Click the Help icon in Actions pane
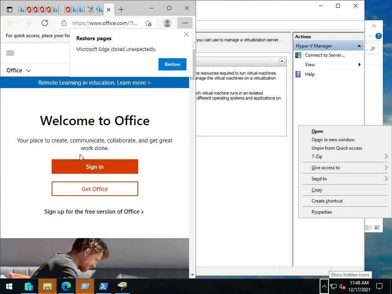Viewport: 392px width, 294px height. (x=298, y=74)
